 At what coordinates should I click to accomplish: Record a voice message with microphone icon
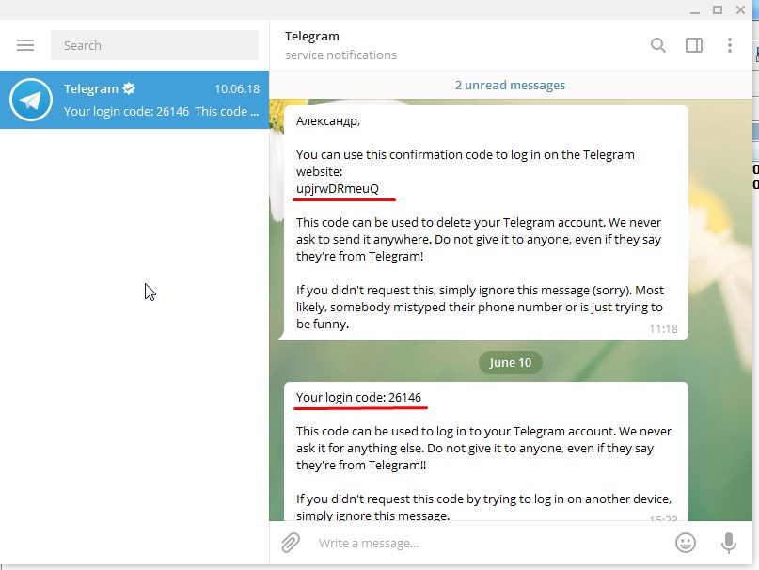coord(729,543)
